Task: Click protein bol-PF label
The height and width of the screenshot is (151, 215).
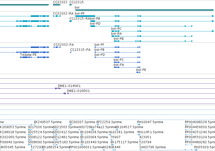Action: pyautogui.click(x=99, y=45)
